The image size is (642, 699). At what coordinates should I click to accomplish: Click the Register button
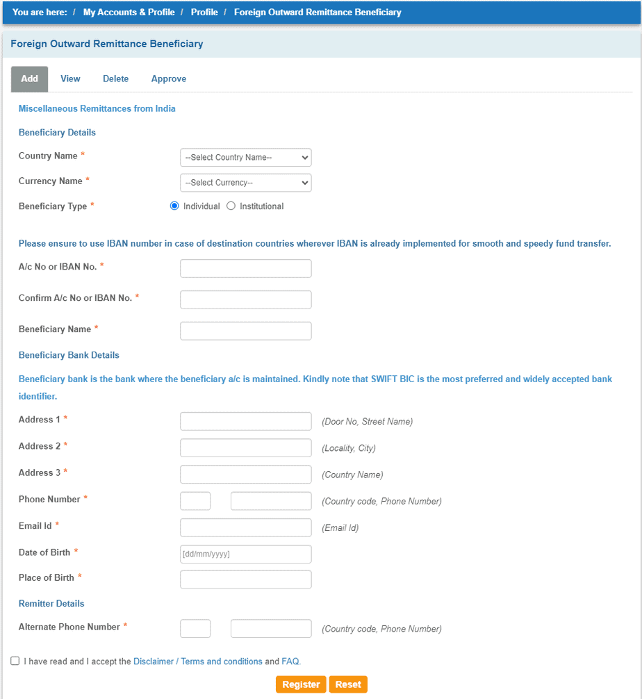(x=300, y=684)
